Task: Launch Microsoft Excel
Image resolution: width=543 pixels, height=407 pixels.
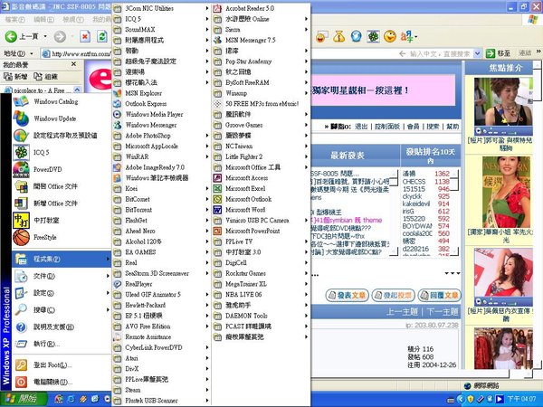Action: point(261,189)
